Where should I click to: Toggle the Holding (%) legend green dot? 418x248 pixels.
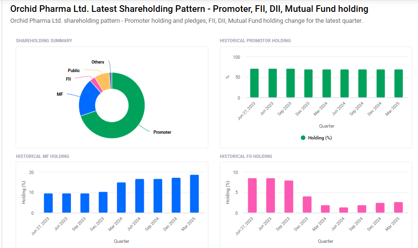coord(303,138)
